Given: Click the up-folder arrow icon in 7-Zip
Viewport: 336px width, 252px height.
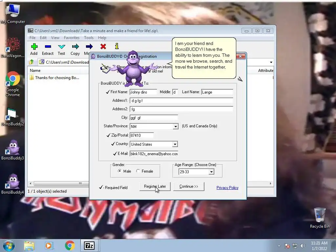Looking at the screenshot, I should point(31,62).
